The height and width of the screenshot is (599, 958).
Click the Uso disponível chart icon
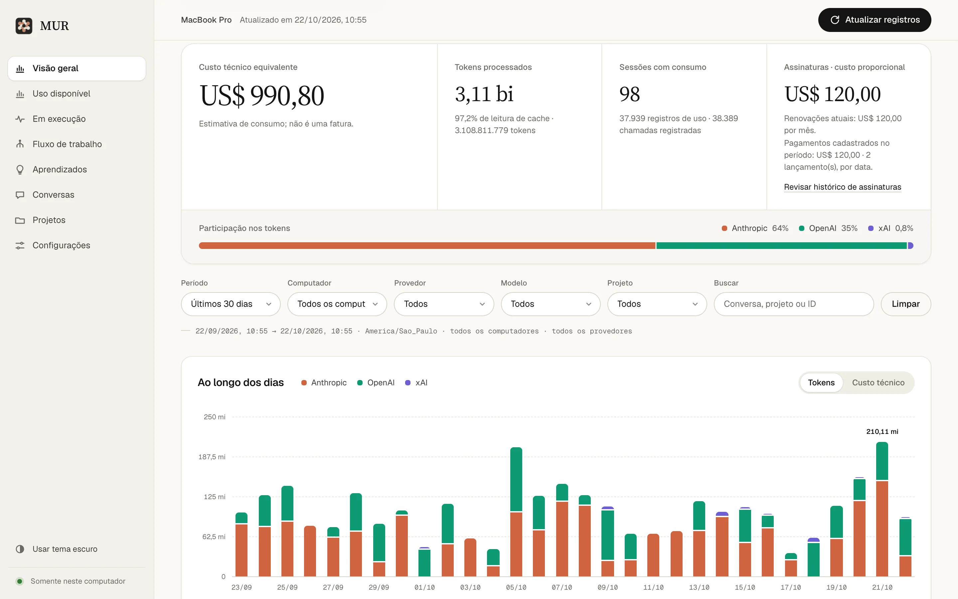[x=20, y=94]
